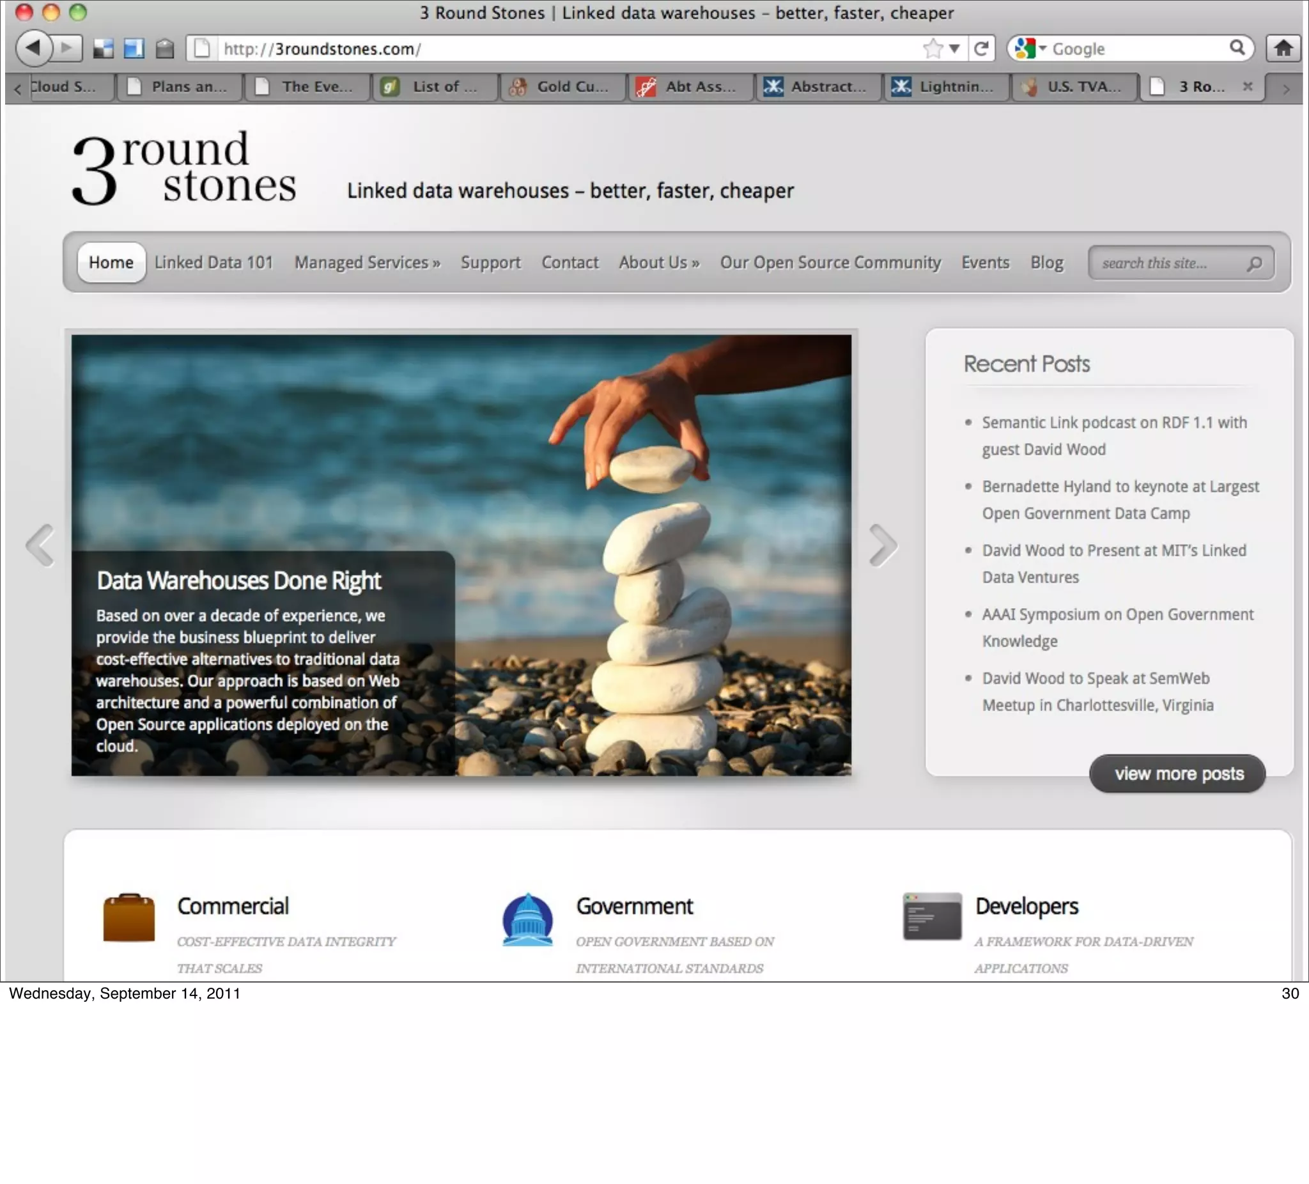Open bookmark dropdown arrow beside star
Image resolution: width=1309 pixels, height=1184 pixels.
(x=954, y=48)
